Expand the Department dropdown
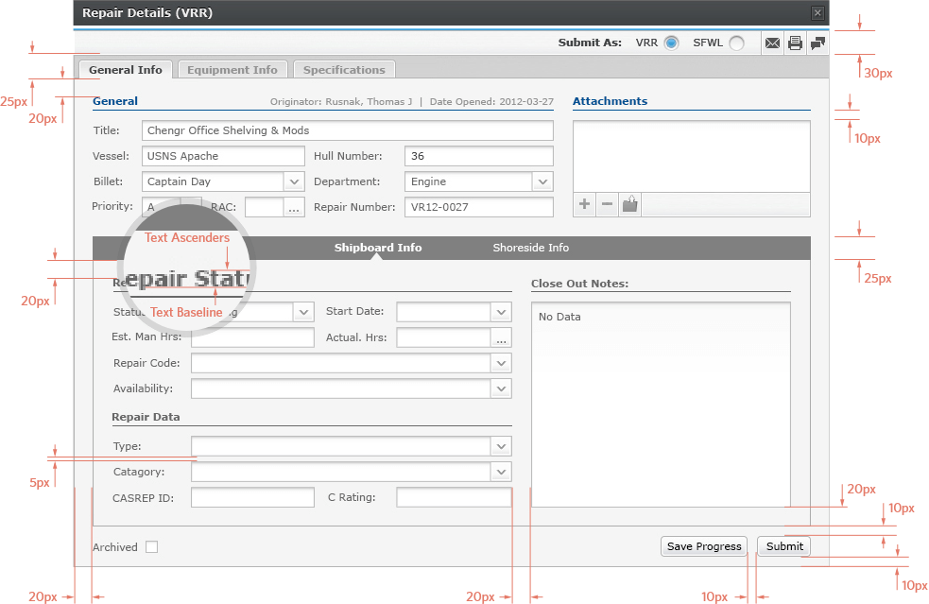The height and width of the screenshot is (604, 929). click(x=542, y=182)
